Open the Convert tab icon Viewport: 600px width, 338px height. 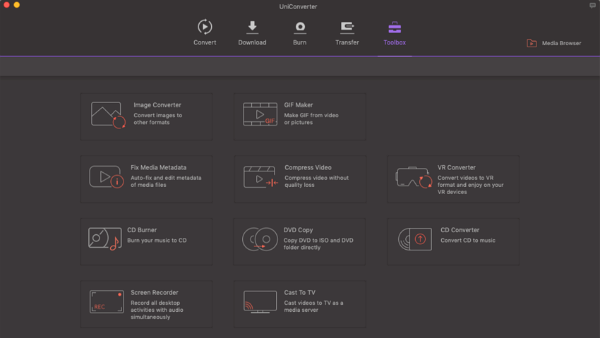[205, 27]
